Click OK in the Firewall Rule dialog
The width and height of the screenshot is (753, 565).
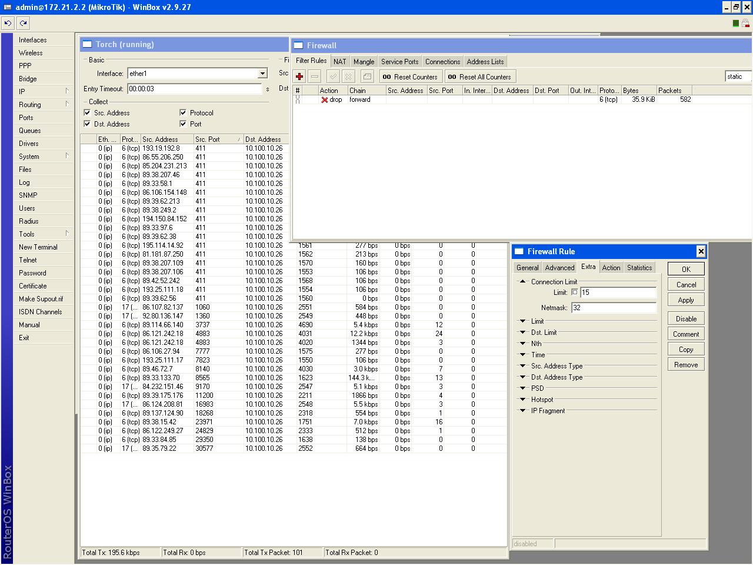(x=686, y=269)
